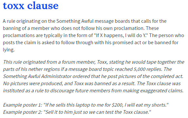
Task: Click the 'Example poster 2:' label
Action: tap(23, 112)
